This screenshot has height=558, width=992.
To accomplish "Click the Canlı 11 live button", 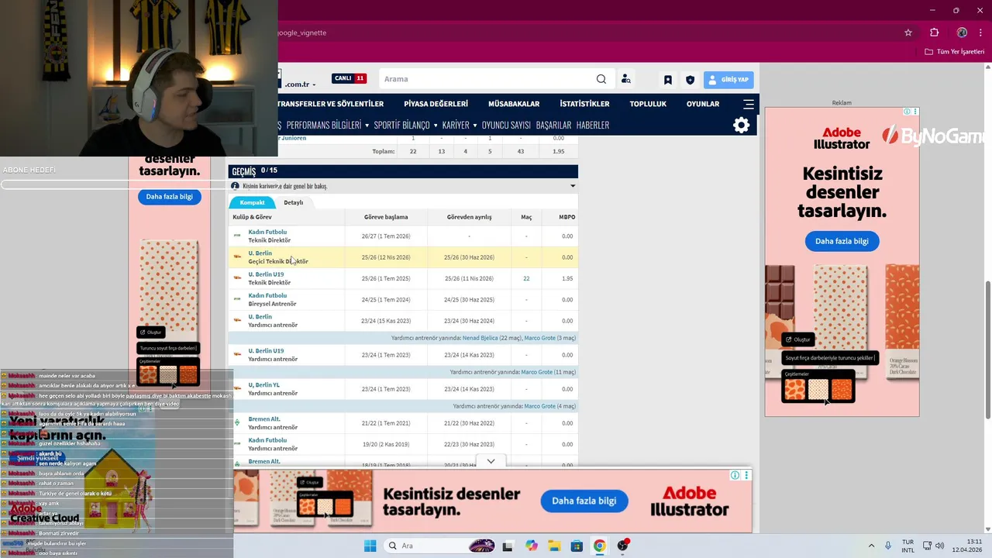I will point(349,78).
